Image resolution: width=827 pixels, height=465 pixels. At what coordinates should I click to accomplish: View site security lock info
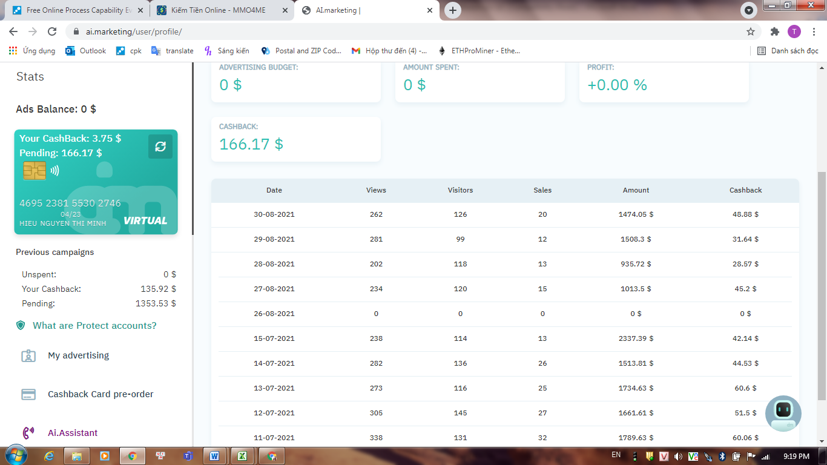pyautogui.click(x=76, y=31)
